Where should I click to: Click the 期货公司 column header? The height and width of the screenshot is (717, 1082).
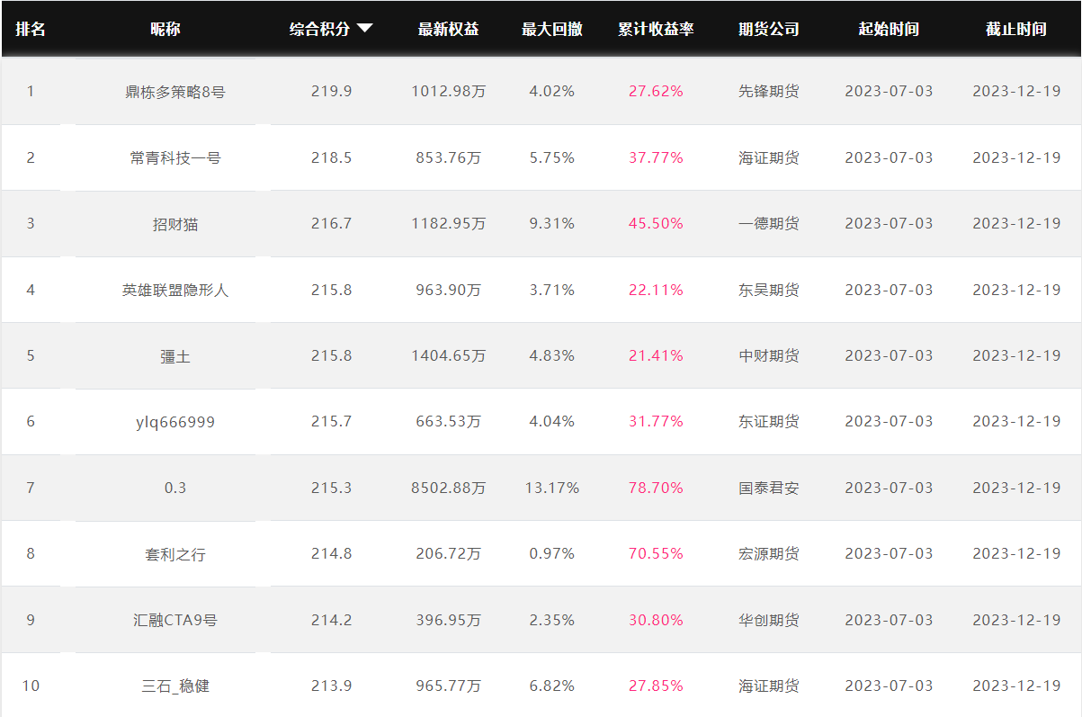[x=769, y=29]
